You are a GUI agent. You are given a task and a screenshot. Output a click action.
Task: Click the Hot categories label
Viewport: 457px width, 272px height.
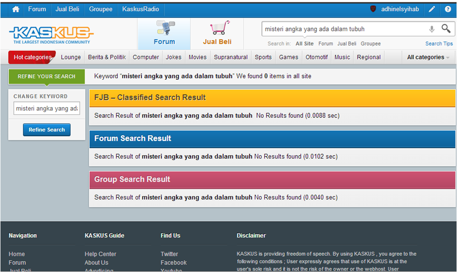[32, 57]
